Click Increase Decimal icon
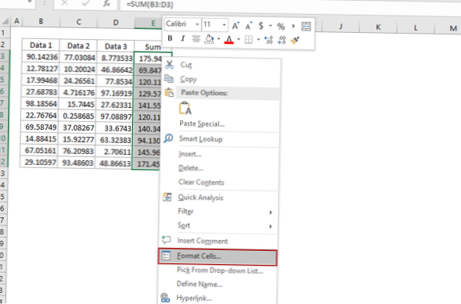This screenshot has height=304, width=461. click(268, 40)
